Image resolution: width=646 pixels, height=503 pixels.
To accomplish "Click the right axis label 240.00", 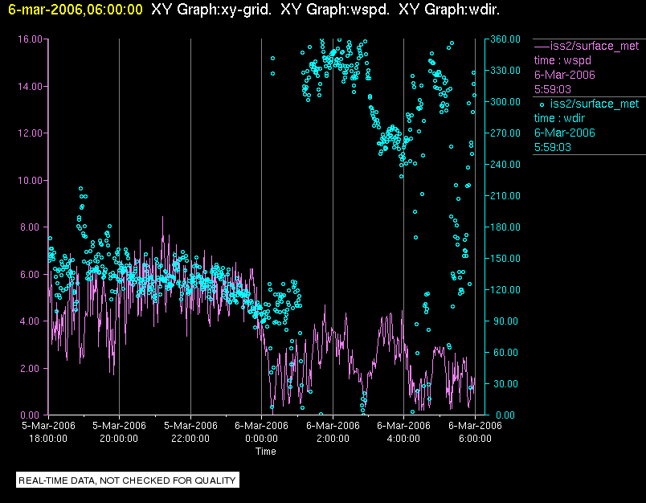I will (505, 165).
